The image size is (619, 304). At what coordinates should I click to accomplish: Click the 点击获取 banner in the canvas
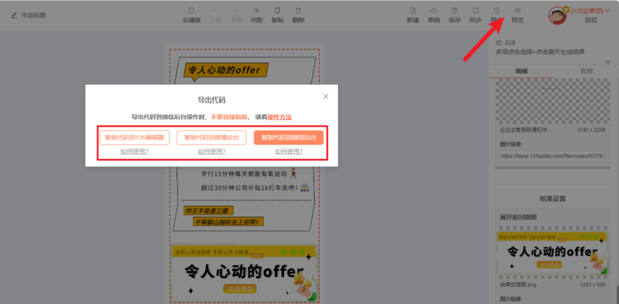pos(244,272)
